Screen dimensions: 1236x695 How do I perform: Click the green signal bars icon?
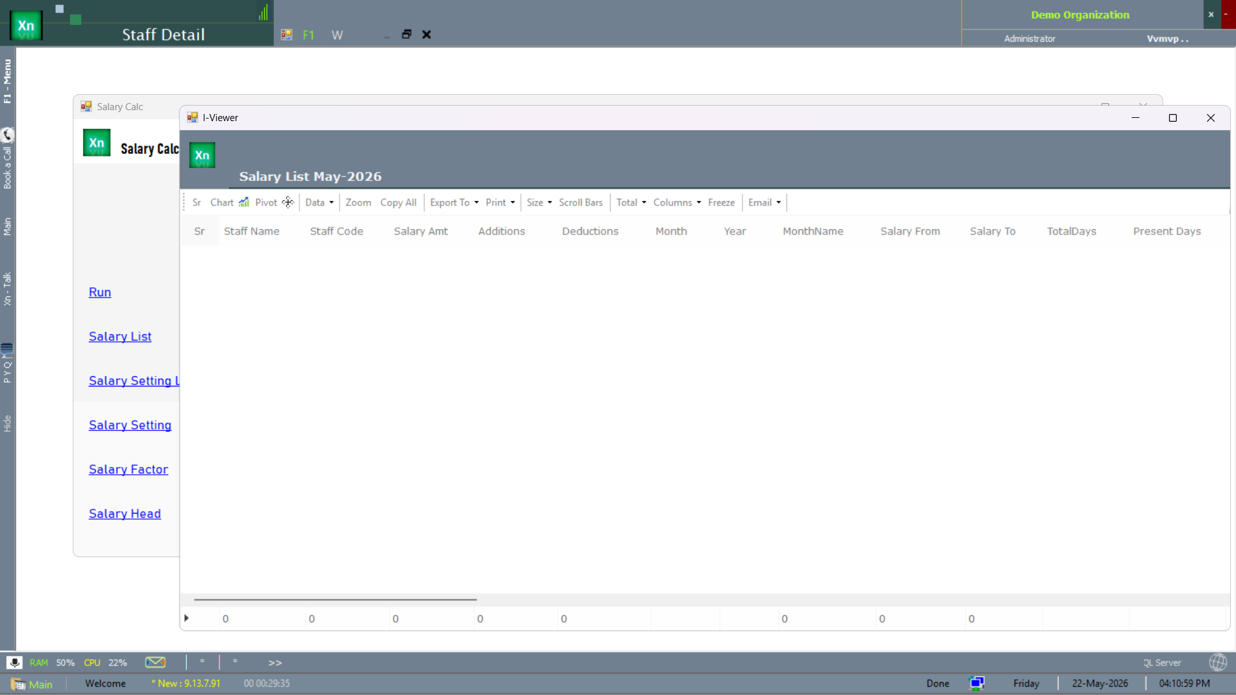point(263,12)
